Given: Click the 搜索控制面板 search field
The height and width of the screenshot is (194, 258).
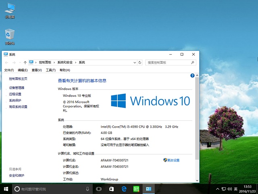Looking at the screenshot, I should (x=169, y=63).
